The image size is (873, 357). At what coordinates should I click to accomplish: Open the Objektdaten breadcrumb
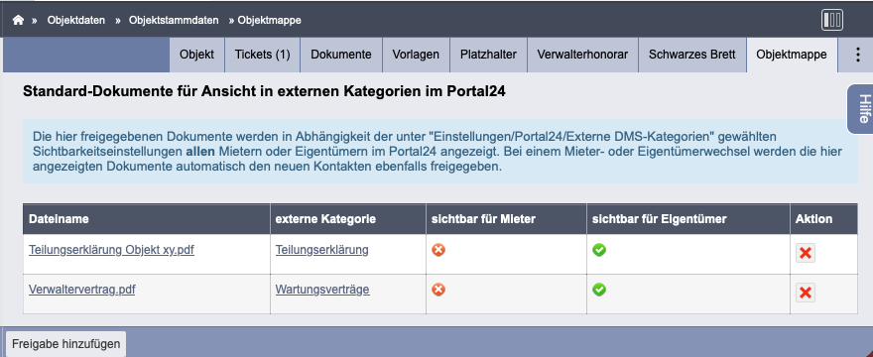coord(76,21)
